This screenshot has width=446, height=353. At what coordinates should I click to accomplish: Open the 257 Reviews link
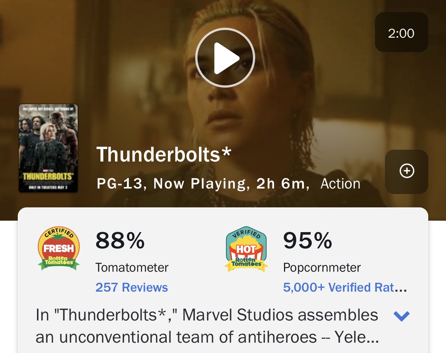(x=132, y=287)
